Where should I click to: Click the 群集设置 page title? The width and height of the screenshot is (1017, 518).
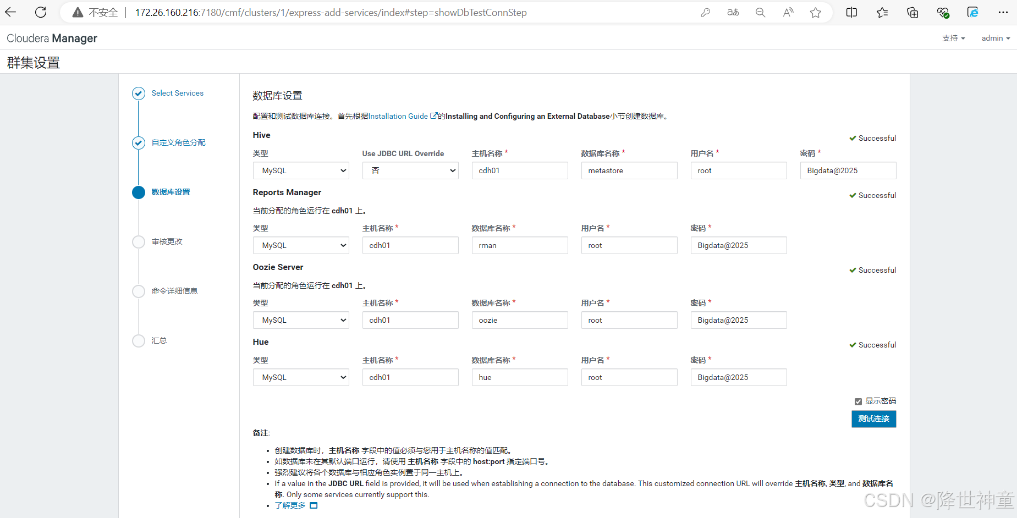34,63
